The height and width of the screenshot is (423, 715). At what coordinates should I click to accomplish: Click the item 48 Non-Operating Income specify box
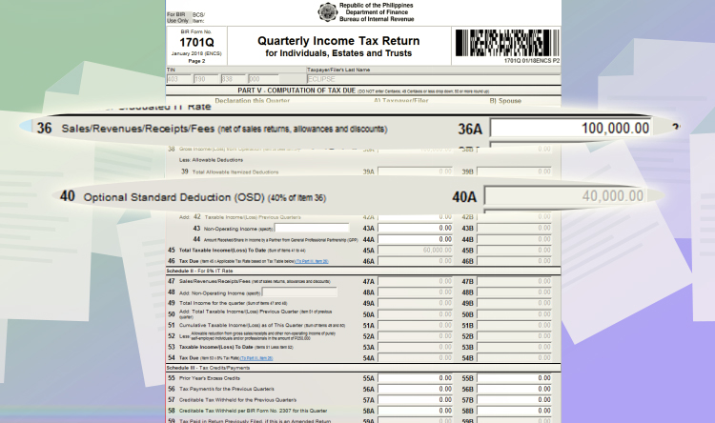tap(299, 292)
